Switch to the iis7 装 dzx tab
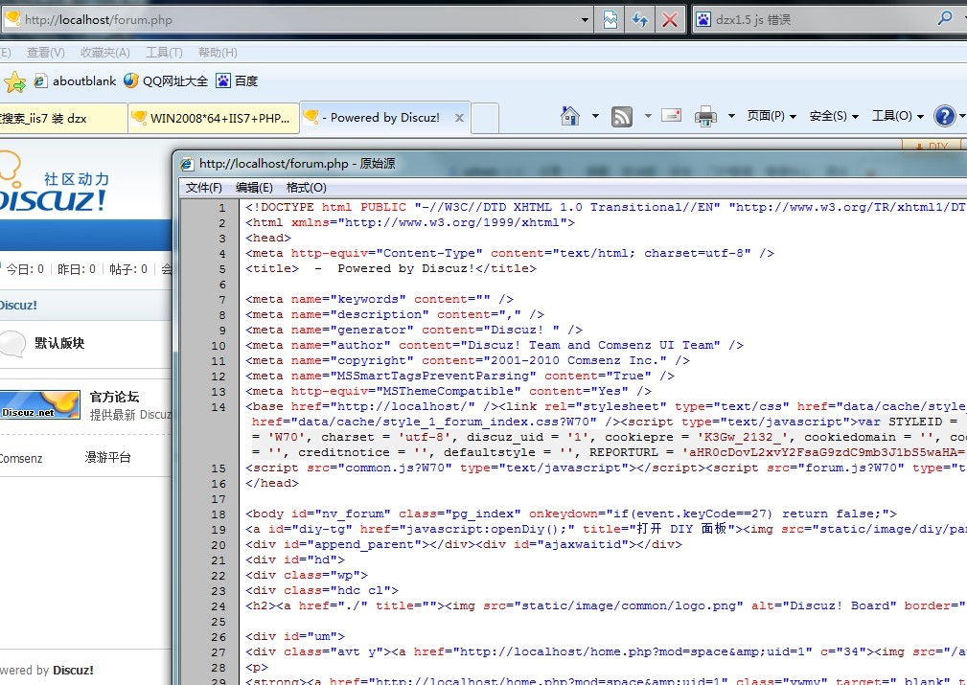The height and width of the screenshot is (685, 967). point(63,118)
